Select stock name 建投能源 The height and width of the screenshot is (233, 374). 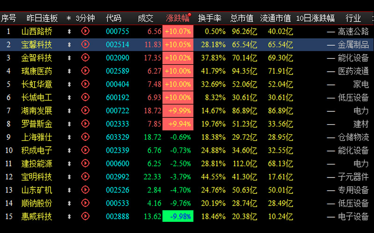[37, 164]
